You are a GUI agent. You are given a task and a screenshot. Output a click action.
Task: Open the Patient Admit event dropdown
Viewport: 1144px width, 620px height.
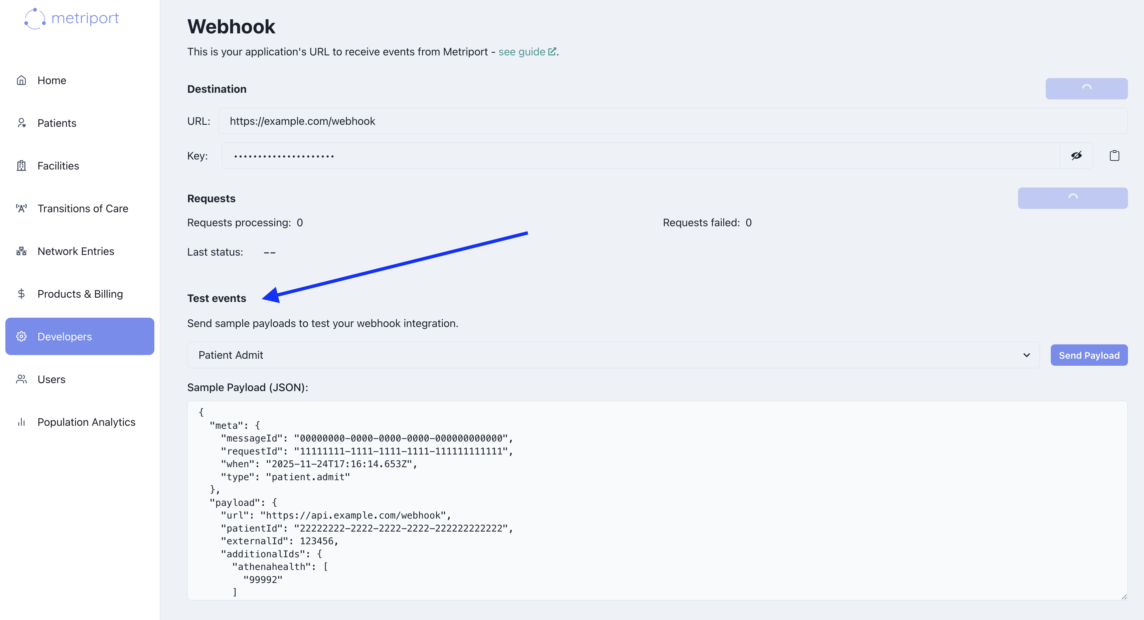tap(613, 355)
